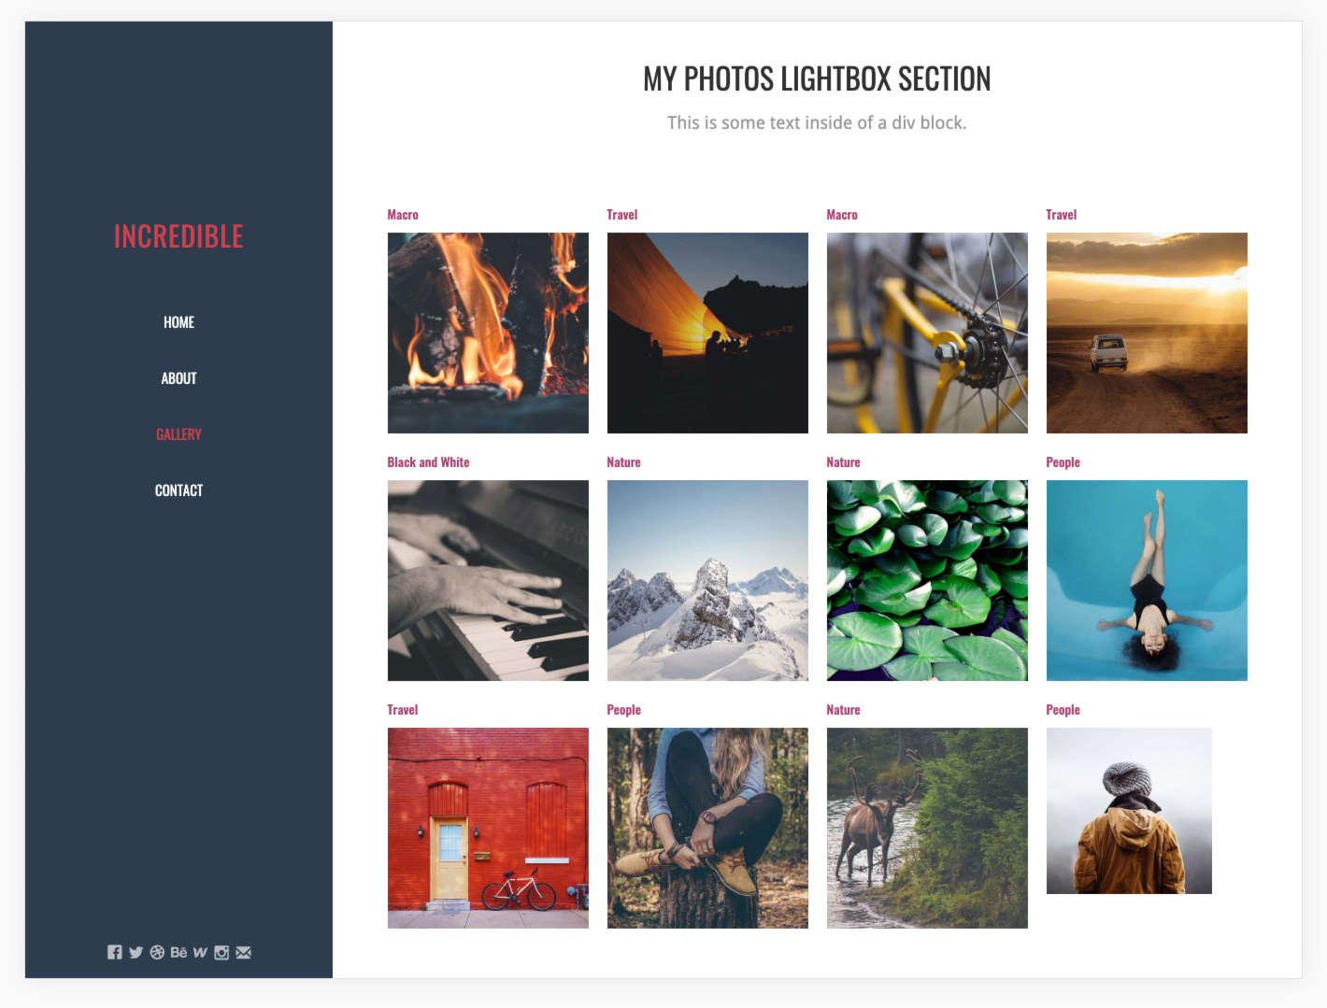Click the Black and White category label
The image size is (1327, 1008).
point(428,462)
